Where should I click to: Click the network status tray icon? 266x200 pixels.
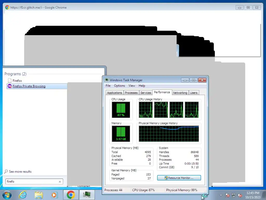(x=234, y=195)
